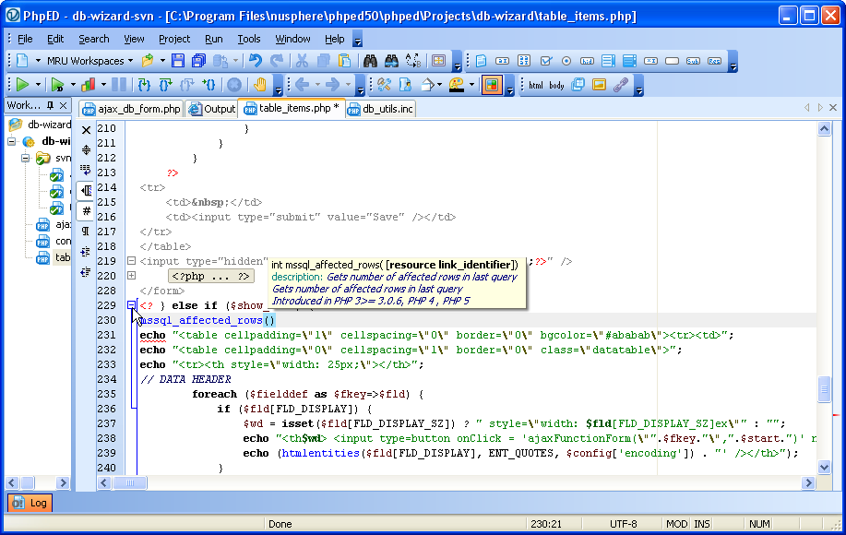Close the current editor tab with X
This screenshot has height=535, width=846.
(833, 107)
